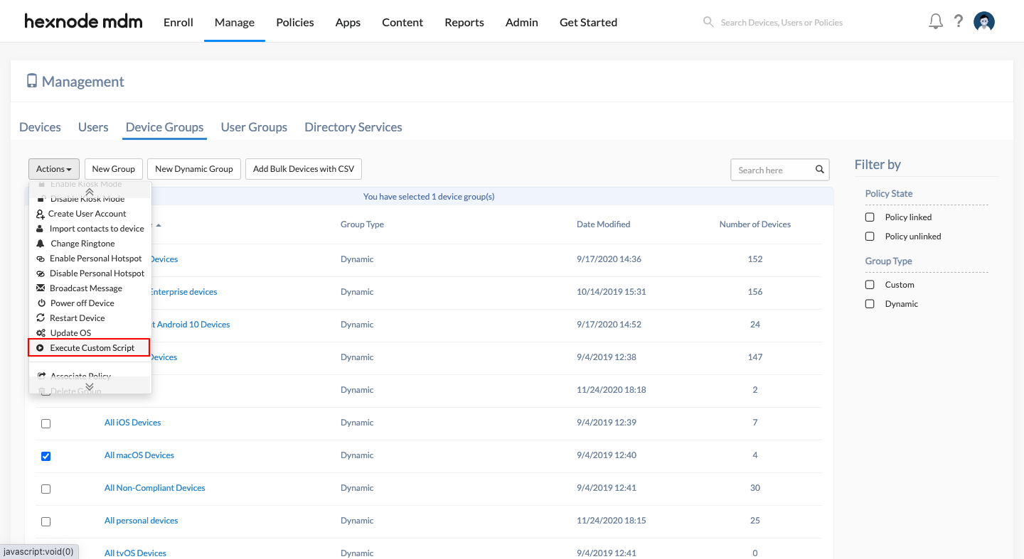Click the Import contacts to device icon
Screen dimensions: 1024x559
41,229
